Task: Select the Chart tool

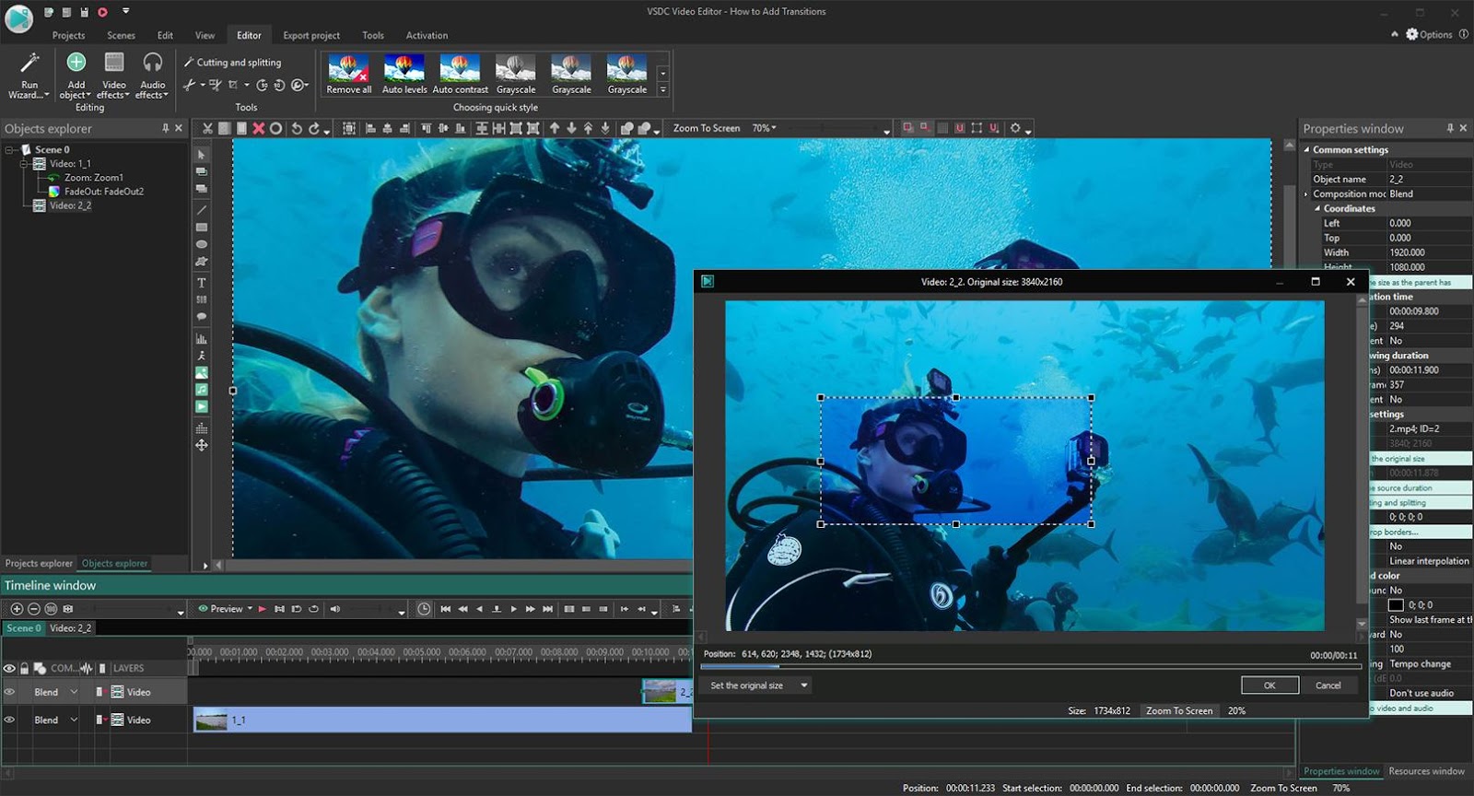Action: 202,339
